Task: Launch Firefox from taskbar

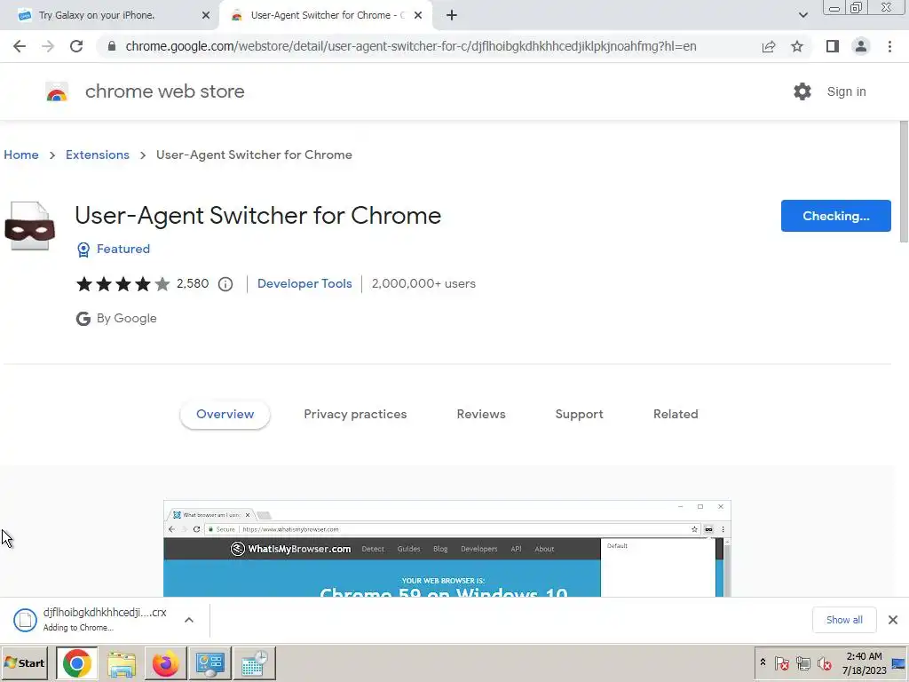Action: point(165,662)
